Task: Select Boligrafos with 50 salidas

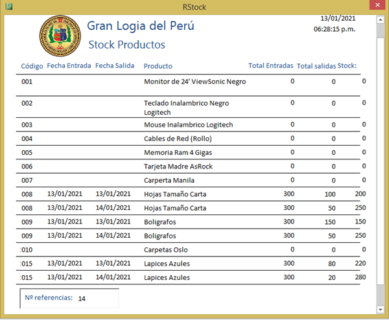Action: click(x=160, y=236)
